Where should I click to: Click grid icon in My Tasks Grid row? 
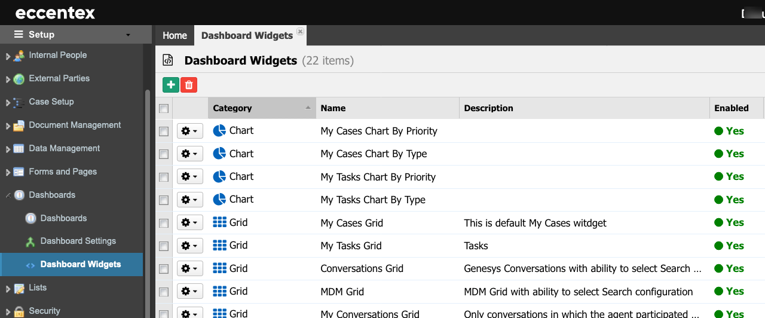(219, 245)
